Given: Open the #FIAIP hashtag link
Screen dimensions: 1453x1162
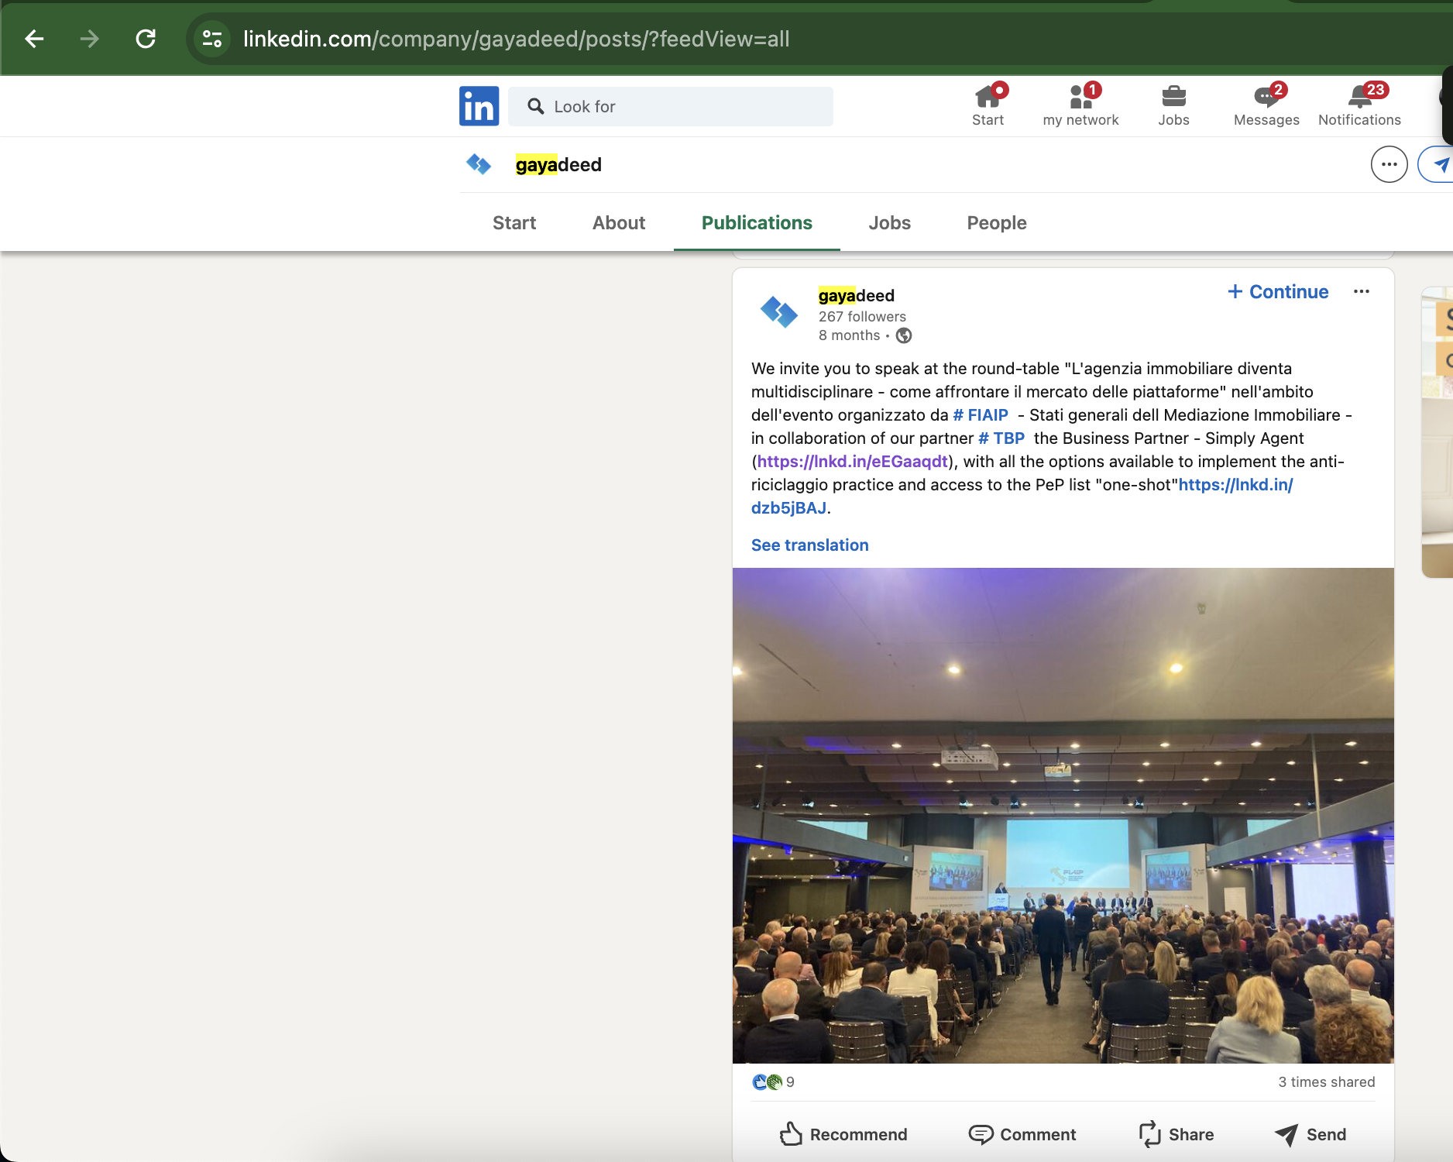Looking at the screenshot, I should pos(981,415).
